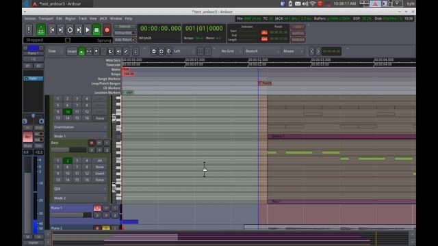Select MIDI channel 10 on drum track
The image size is (438, 246).
68,112
